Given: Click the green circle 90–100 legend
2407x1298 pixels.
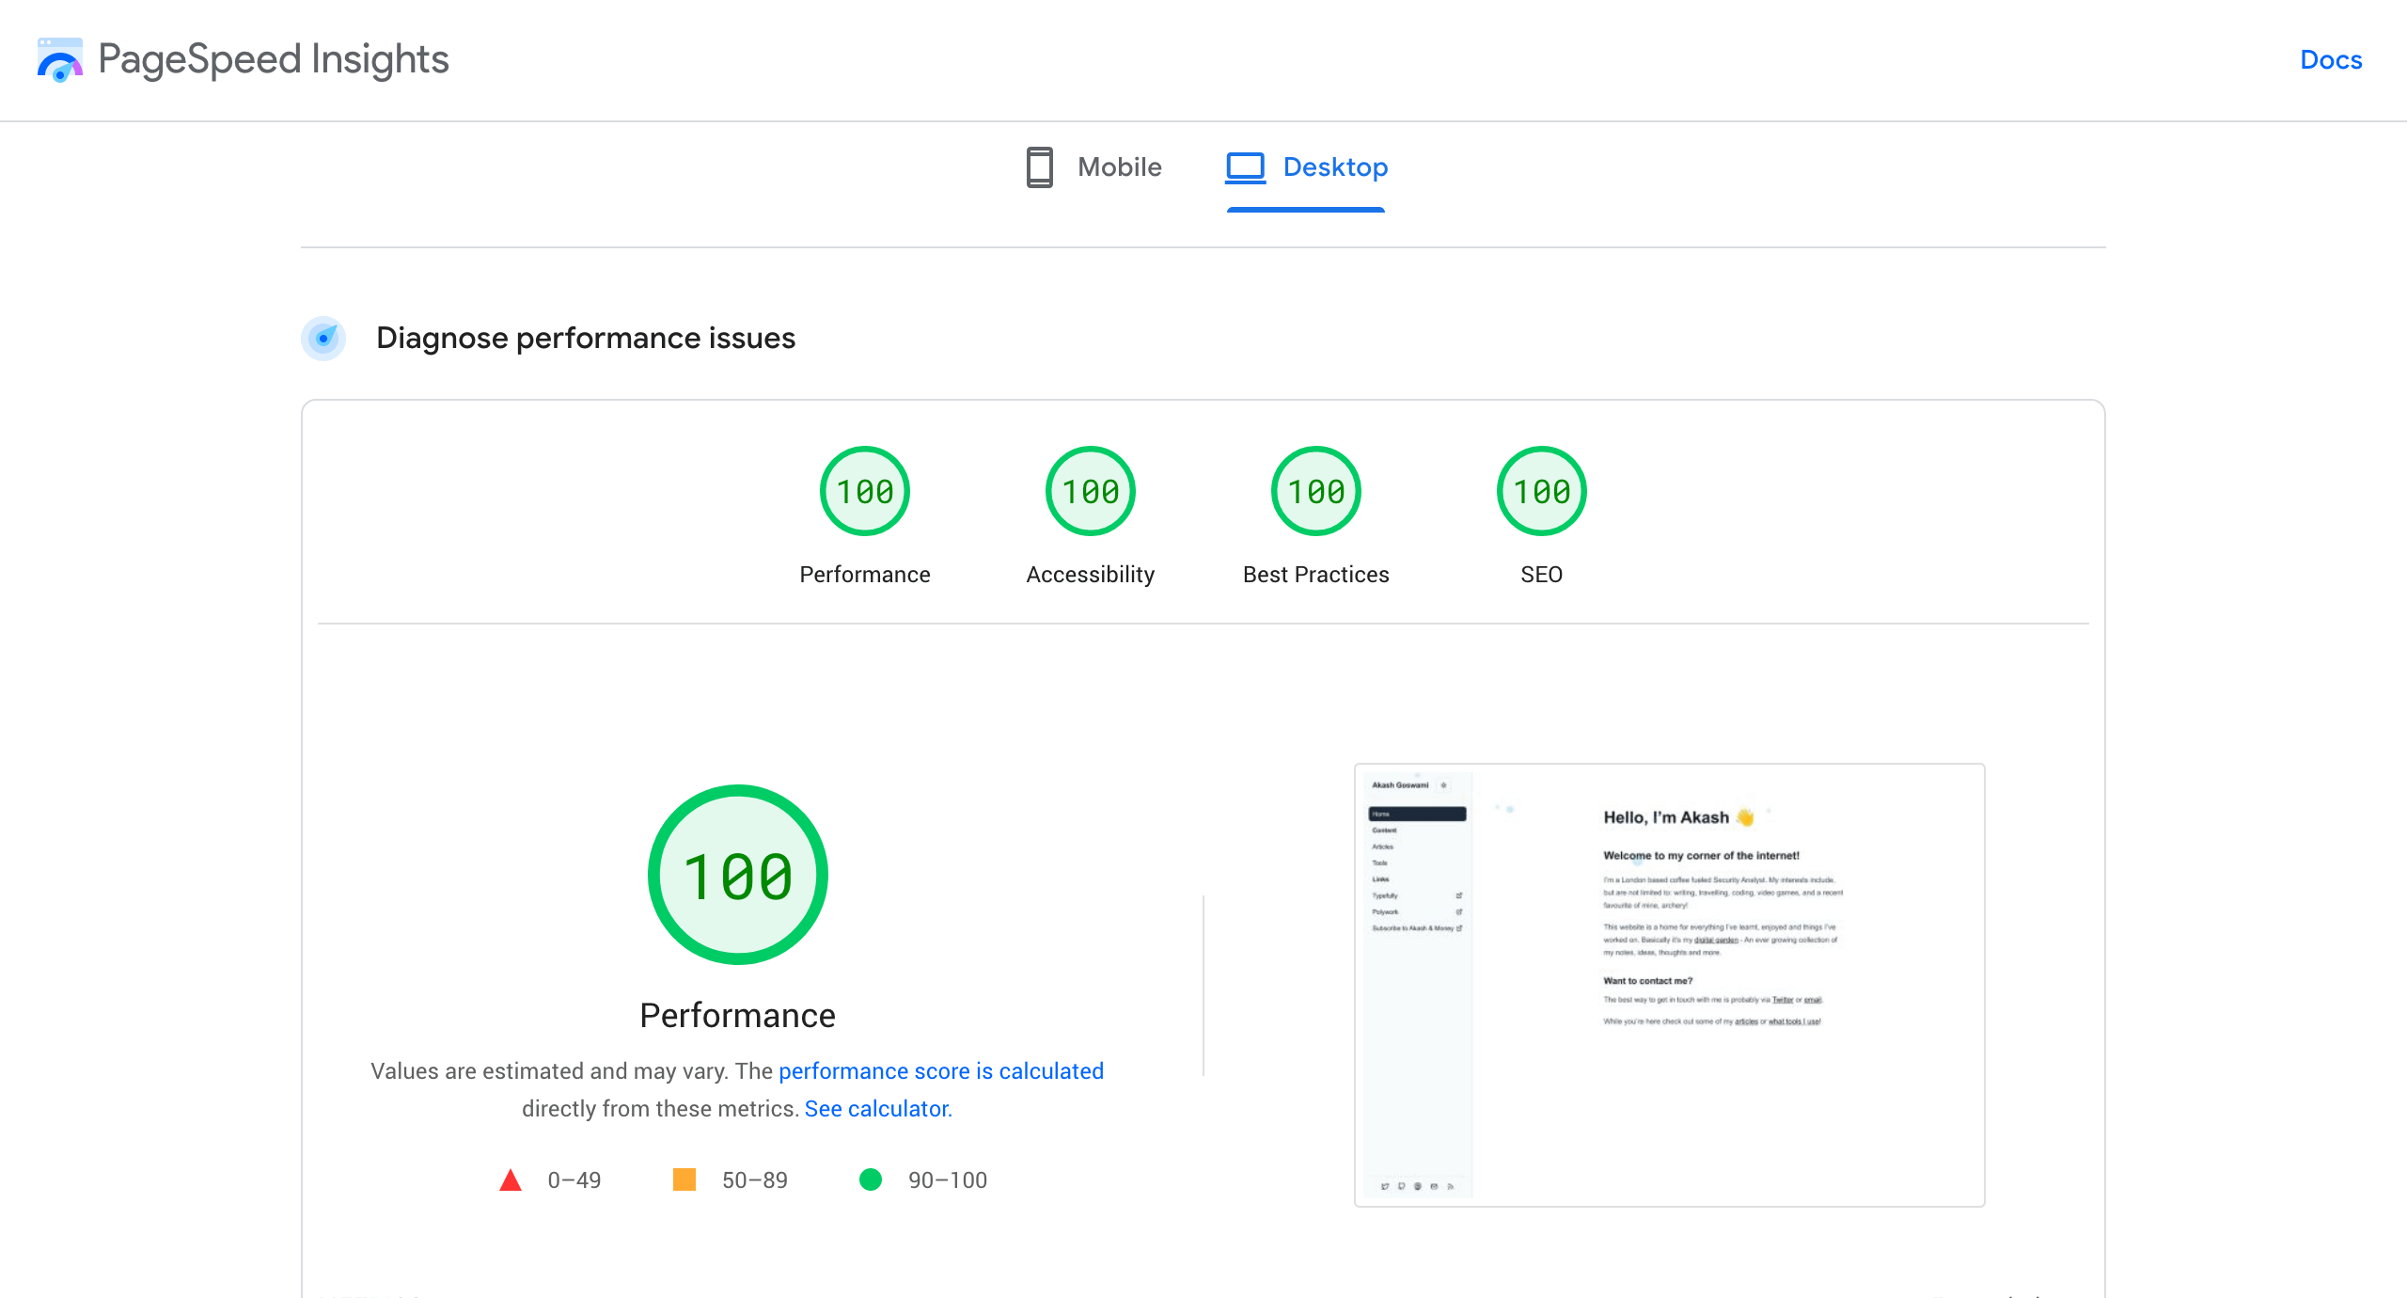Looking at the screenshot, I should click(871, 1179).
